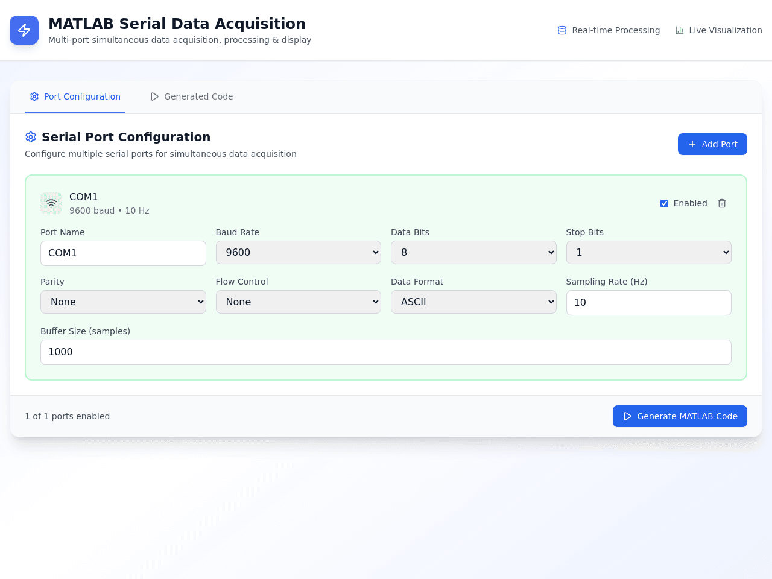Click the COM1 wifi signal icon
The height and width of the screenshot is (579, 772).
click(51, 203)
